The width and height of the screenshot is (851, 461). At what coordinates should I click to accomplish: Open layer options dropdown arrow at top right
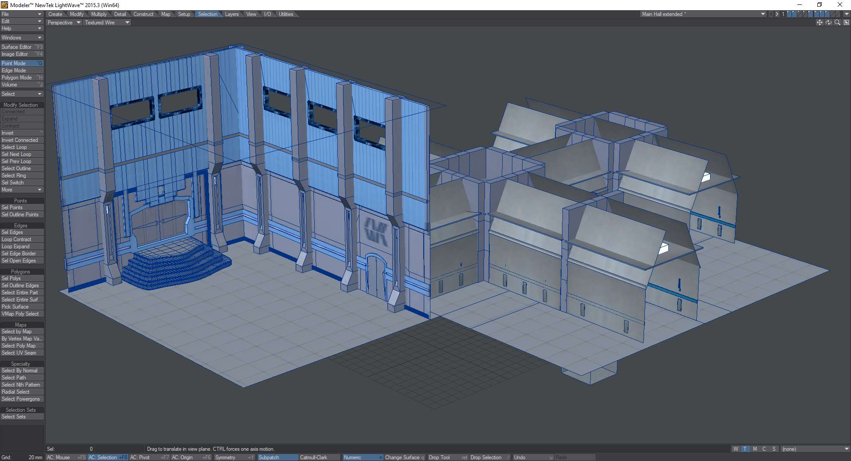(x=846, y=14)
